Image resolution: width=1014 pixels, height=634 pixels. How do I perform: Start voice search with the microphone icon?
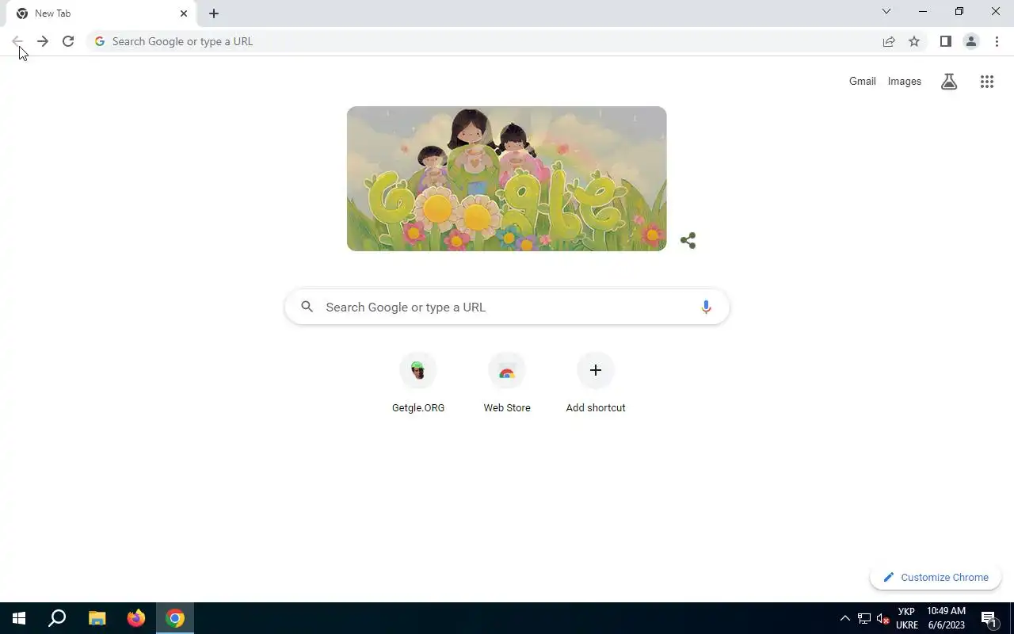(706, 307)
